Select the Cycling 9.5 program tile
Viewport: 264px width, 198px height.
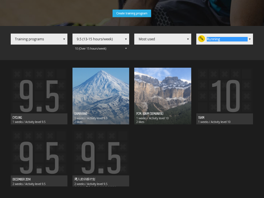click(x=39, y=96)
